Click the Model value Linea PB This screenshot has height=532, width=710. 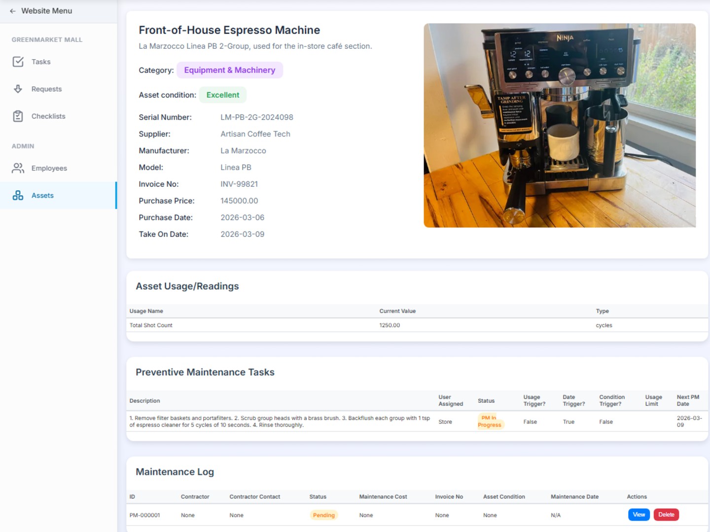click(x=236, y=167)
